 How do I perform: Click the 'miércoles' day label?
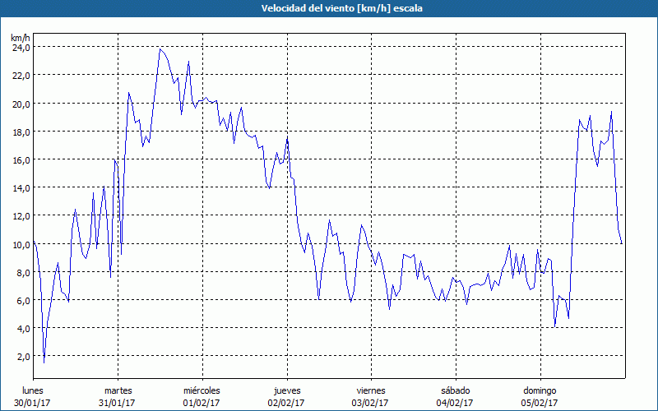point(202,390)
